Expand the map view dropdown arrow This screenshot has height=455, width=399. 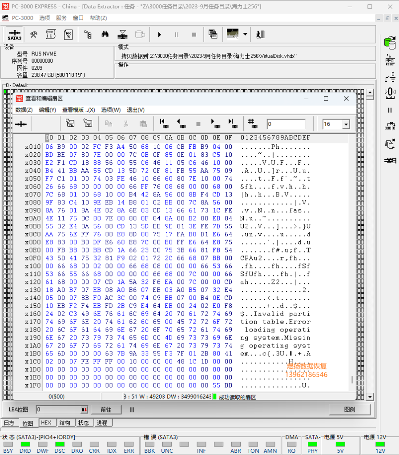pyautogui.click(x=246, y=34)
